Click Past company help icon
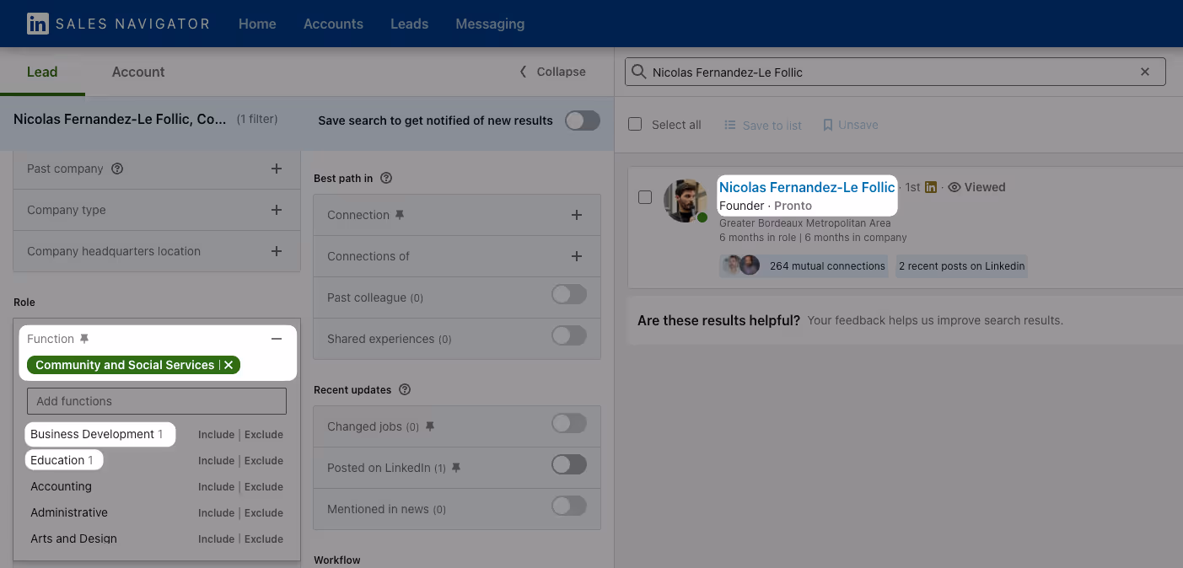The width and height of the screenshot is (1183, 568). [x=117, y=169]
